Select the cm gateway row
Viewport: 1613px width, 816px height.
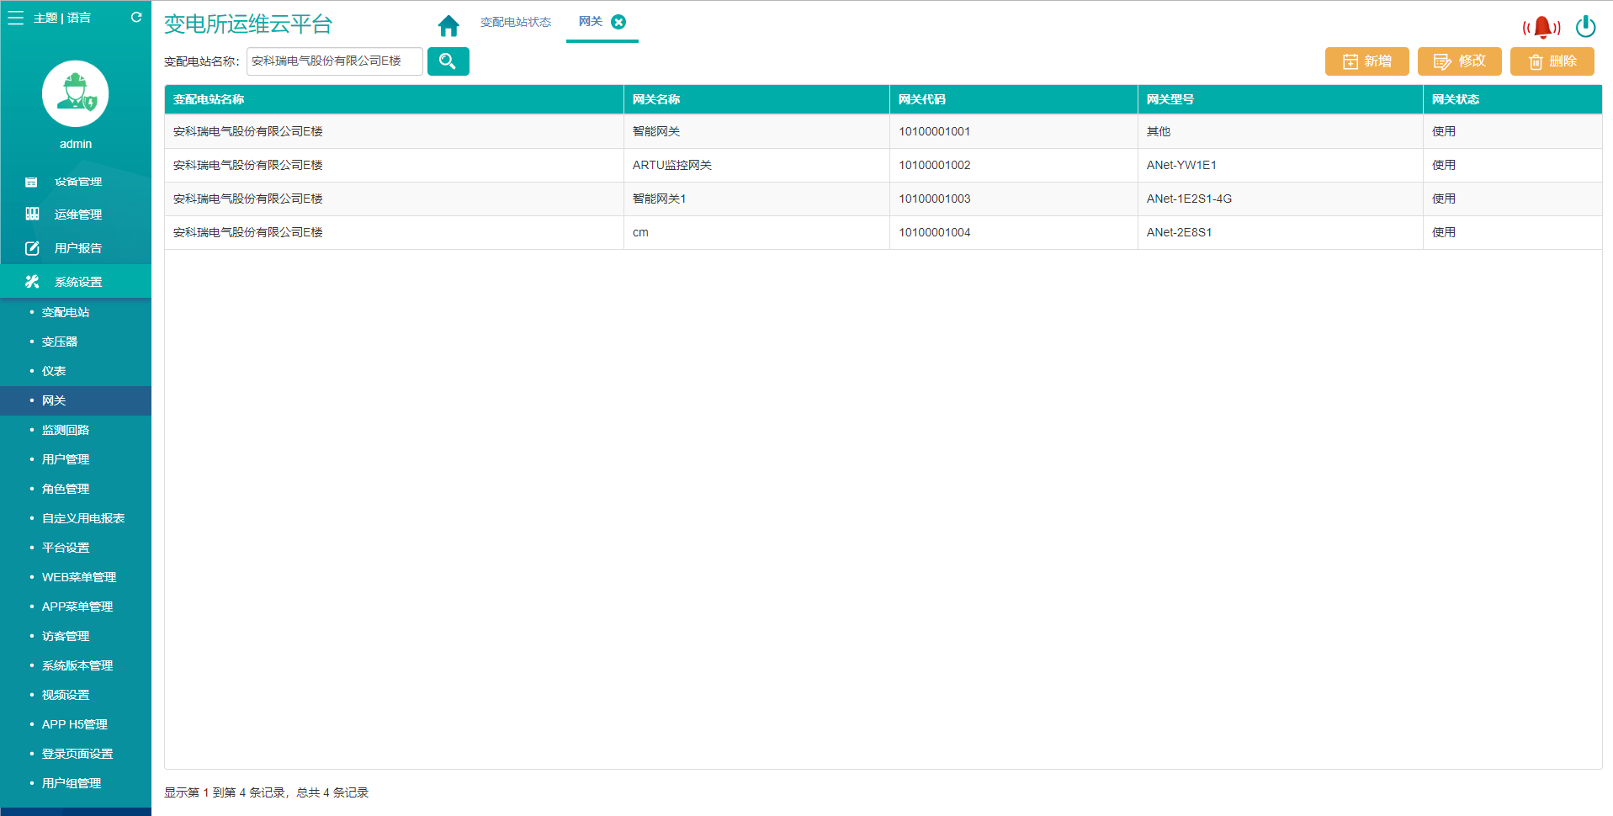pyautogui.click(x=883, y=232)
